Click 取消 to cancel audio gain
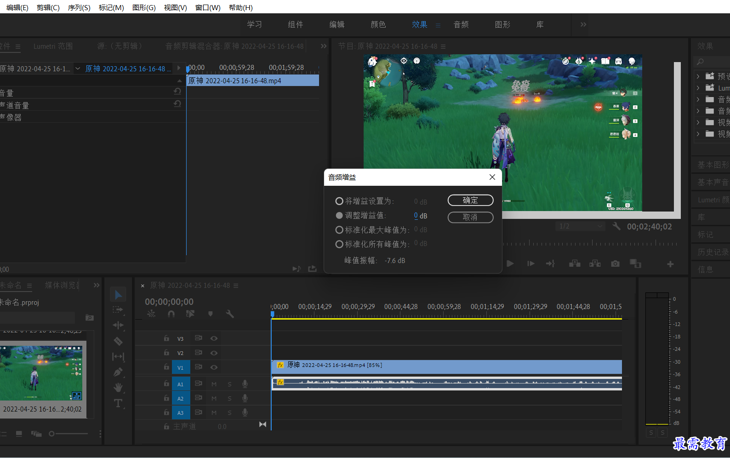Image resolution: width=730 pixels, height=458 pixels. [470, 217]
